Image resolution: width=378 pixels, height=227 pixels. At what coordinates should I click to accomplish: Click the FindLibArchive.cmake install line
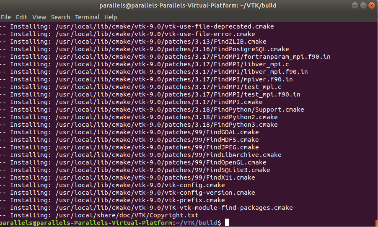(x=141, y=155)
